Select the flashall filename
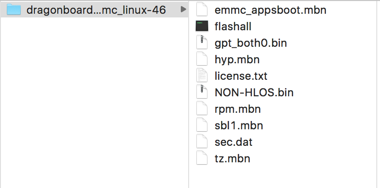 233,26
